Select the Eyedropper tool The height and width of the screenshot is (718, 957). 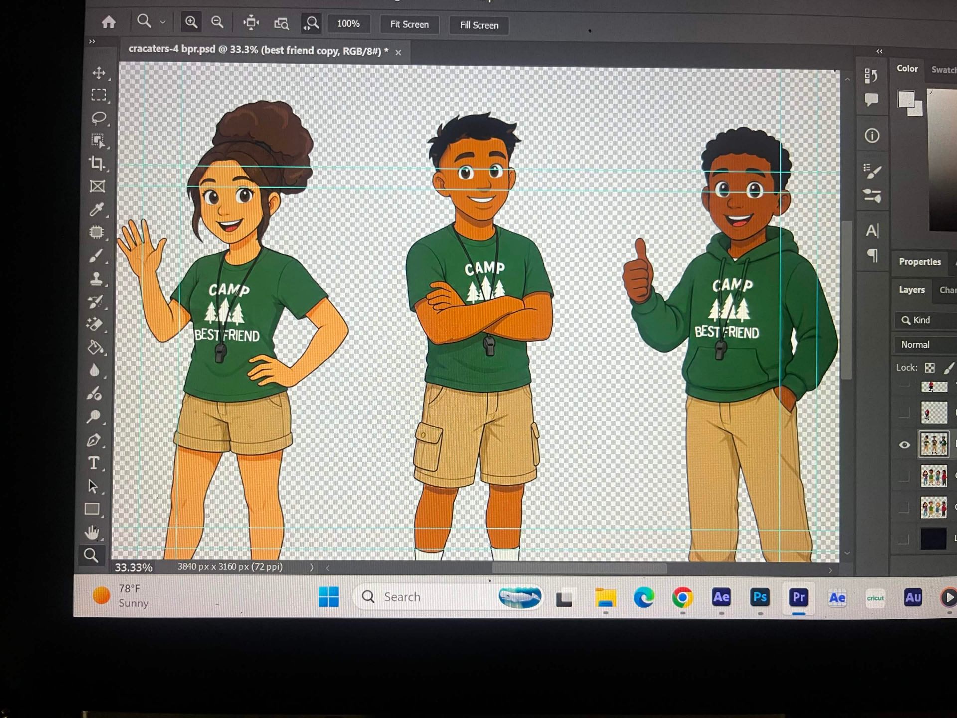click(97, 209)
